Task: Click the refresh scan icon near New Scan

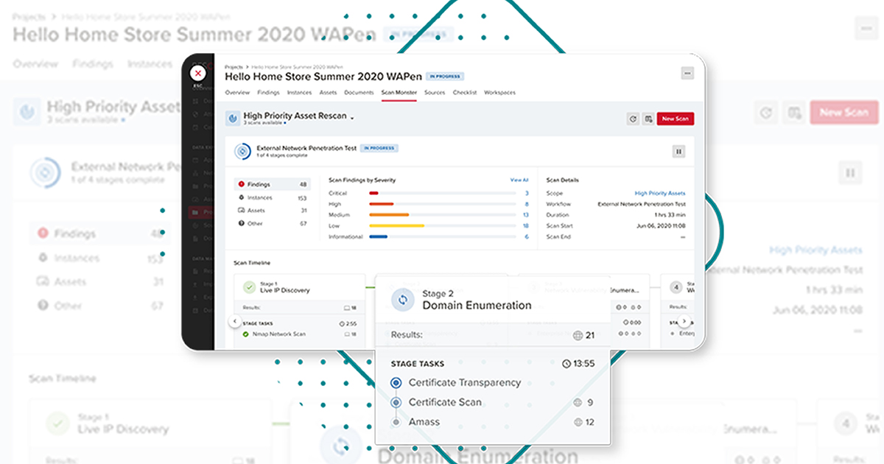Action: pyautogui.click(x=634, y=119)
